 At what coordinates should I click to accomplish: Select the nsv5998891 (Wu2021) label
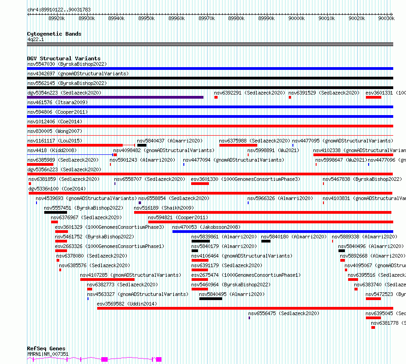coord(273,150)
